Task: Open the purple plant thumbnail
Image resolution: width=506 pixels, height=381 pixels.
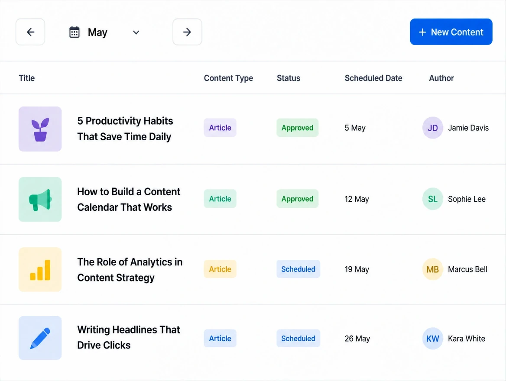Action: [x=40, y=129]
